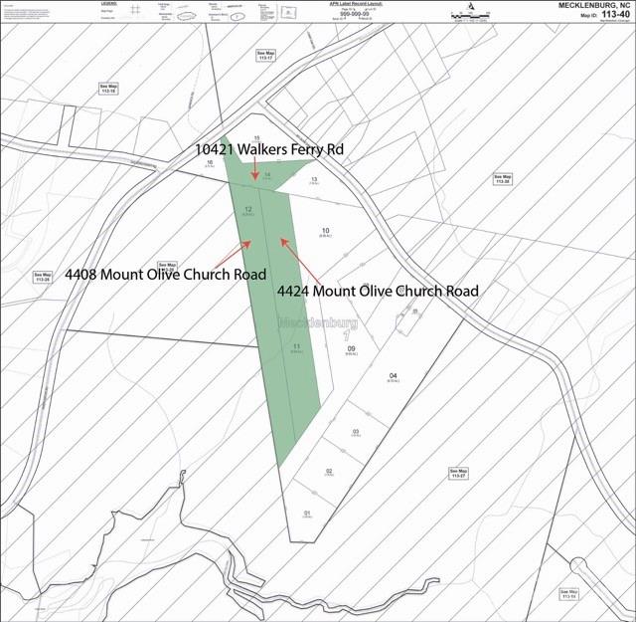
Task: Click parcel number 13
Action: 313,180
